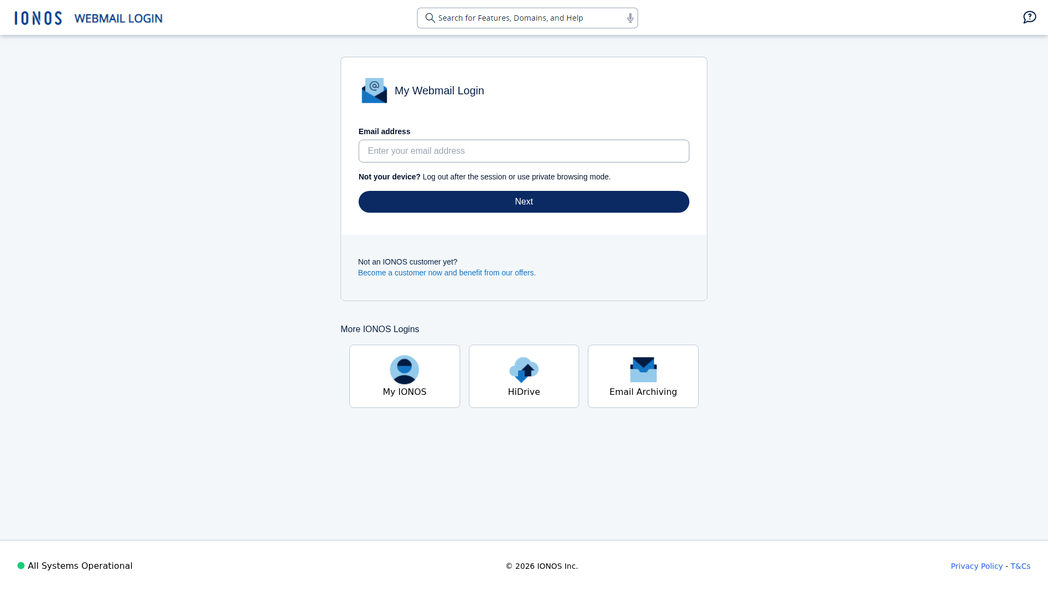Click the Not your device? notice
This screenshot has height=589, width=1048.
485,177
